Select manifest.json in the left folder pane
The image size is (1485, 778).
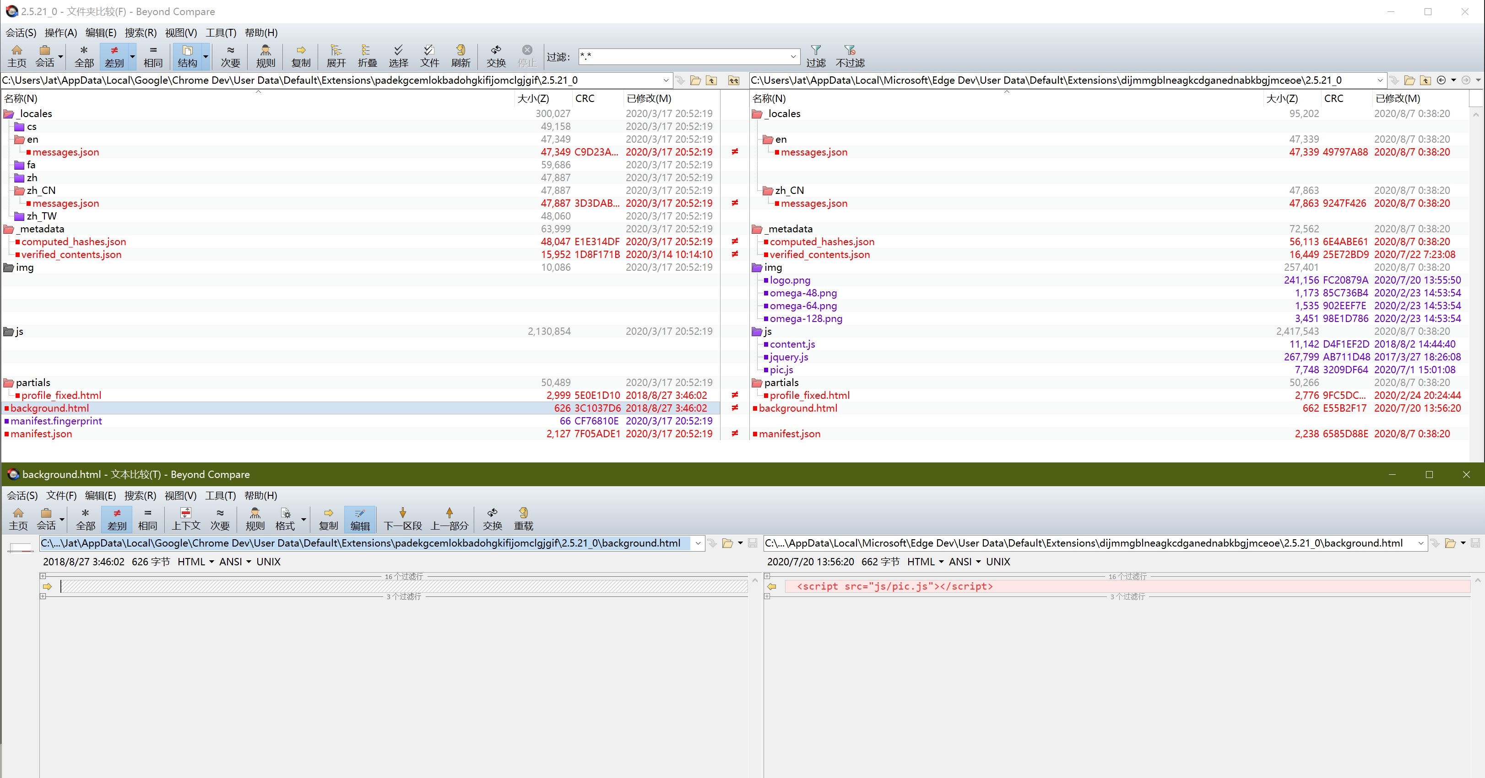[41, 434]
